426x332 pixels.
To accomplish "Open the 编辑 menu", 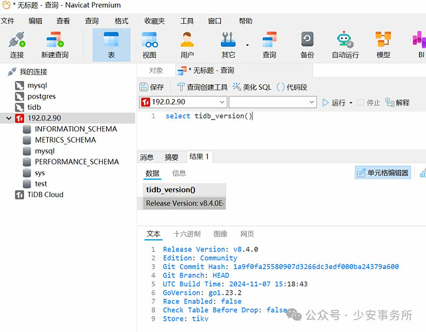I will point(35,21).
